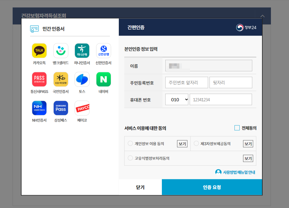Check the 전체동의 checkbox
289x208 pixels.
click(x=237, y=128)
